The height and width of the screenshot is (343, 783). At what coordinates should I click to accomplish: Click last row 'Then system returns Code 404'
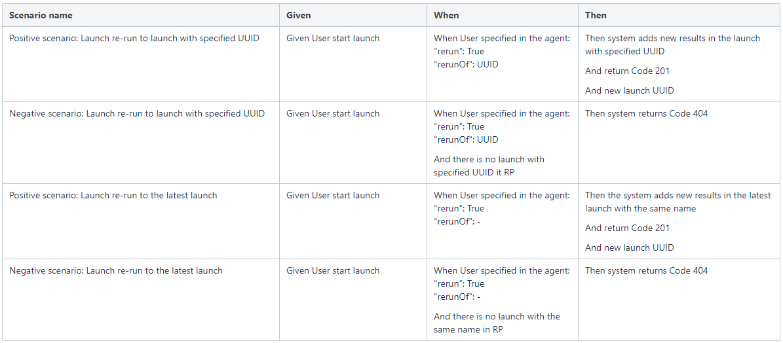click(x=646, y=271)
